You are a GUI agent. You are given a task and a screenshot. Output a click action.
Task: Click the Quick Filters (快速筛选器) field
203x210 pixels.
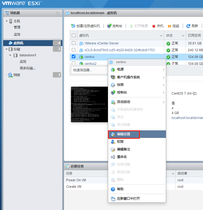click(89, 70)
